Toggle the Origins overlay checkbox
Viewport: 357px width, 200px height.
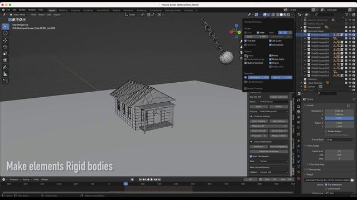(x=270, y=63)
